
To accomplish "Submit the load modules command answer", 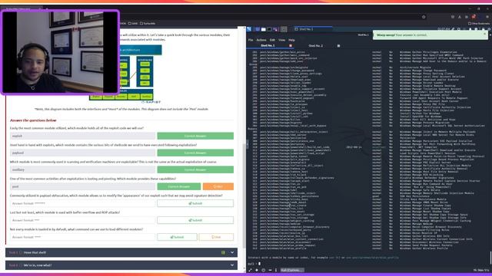I will [177, 237].
